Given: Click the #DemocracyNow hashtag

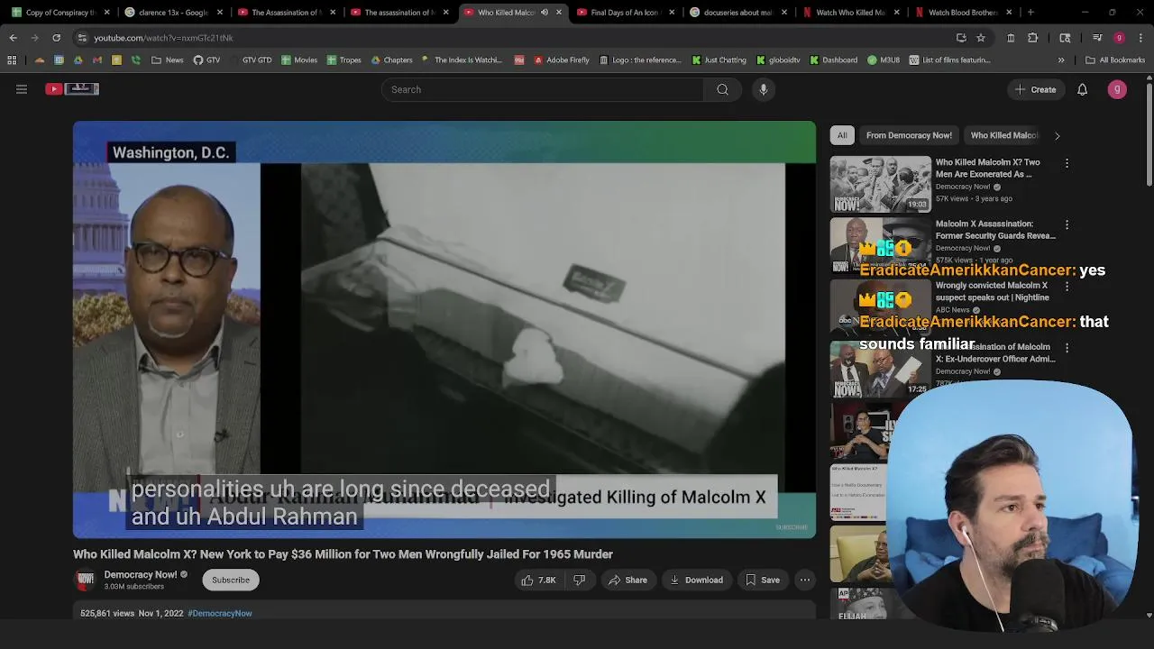Looking at the screenshot, I should 220,614.
